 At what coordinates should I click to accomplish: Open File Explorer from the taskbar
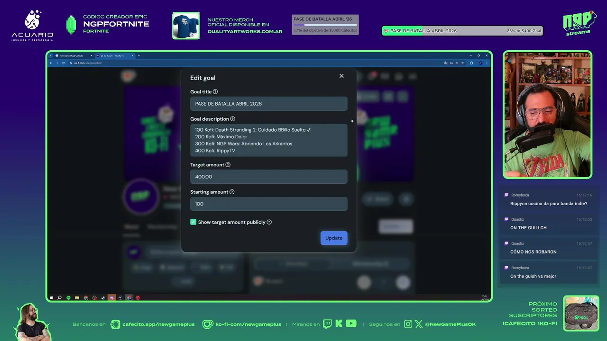point(77,298)
